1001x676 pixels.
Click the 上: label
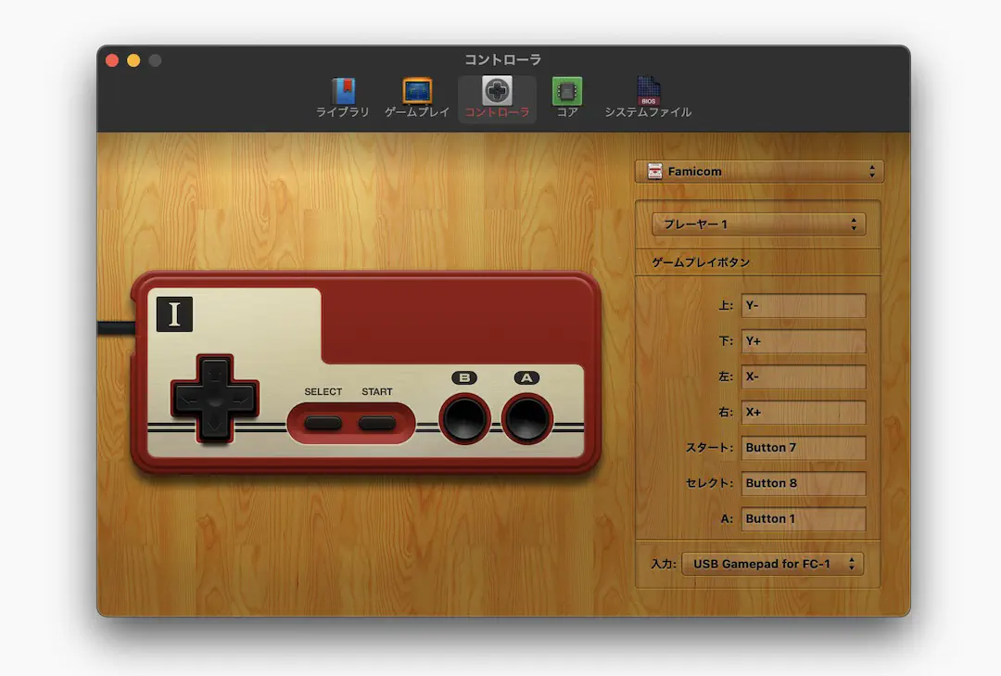[x=725, y=305]
